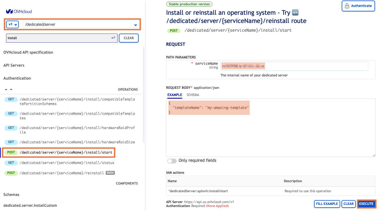Image resolution: width=379 pixels, height=211 pixels.
Task: Open Authentication section in sidebar
Action: pyautogui.click(x=17, y=78)
